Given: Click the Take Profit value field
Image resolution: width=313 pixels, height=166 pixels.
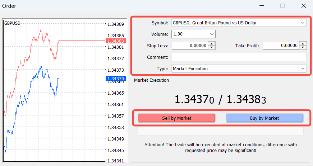Looking at the screenshot, I should (281, 46).
